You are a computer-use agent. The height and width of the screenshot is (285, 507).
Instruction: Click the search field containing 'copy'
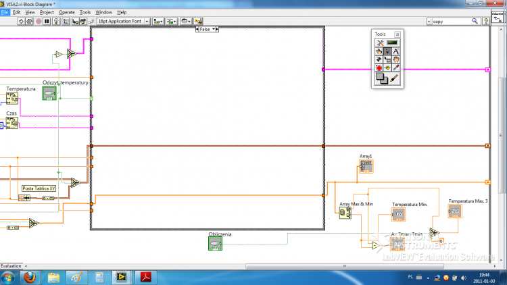coord(450,22)
